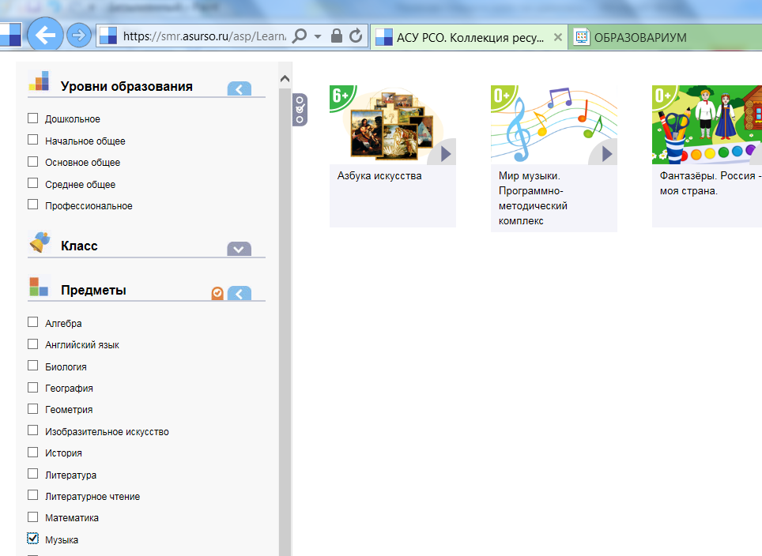Enable the Дошкольное checkbox
Screen dimensions: 762x556
tap(32, 118)
